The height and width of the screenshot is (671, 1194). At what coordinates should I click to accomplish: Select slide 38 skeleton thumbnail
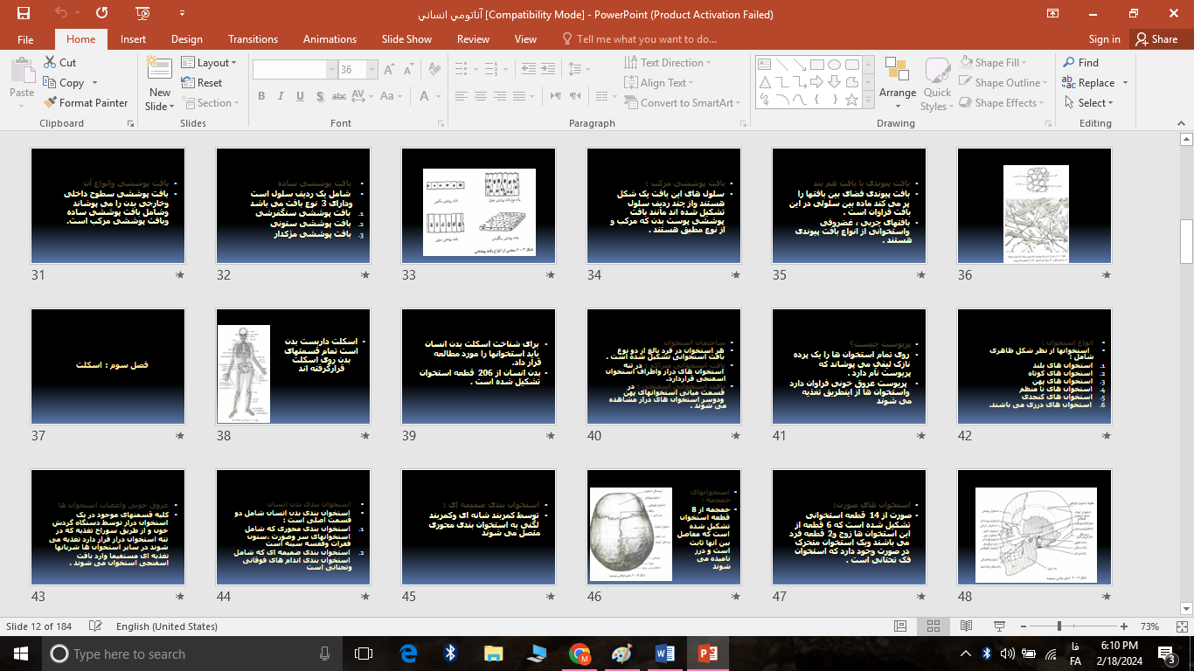pyautogui.click(x=293, y=365)
